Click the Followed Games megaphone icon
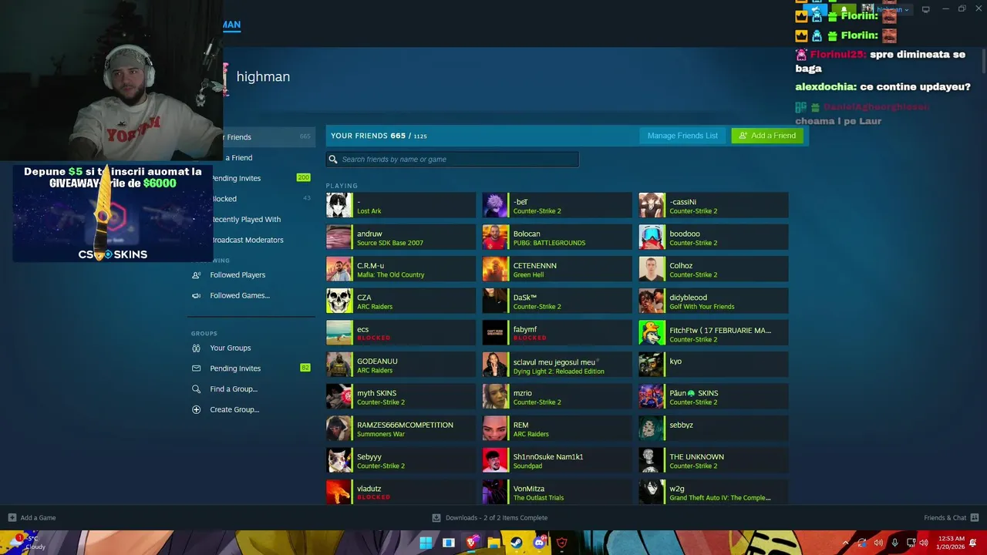 click(x=196, y=295)
